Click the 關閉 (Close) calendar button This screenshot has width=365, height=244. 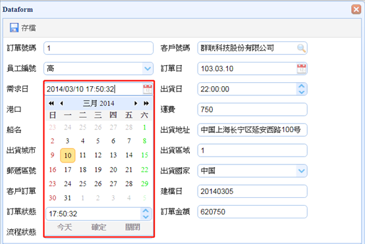click(x=132, y=227)
